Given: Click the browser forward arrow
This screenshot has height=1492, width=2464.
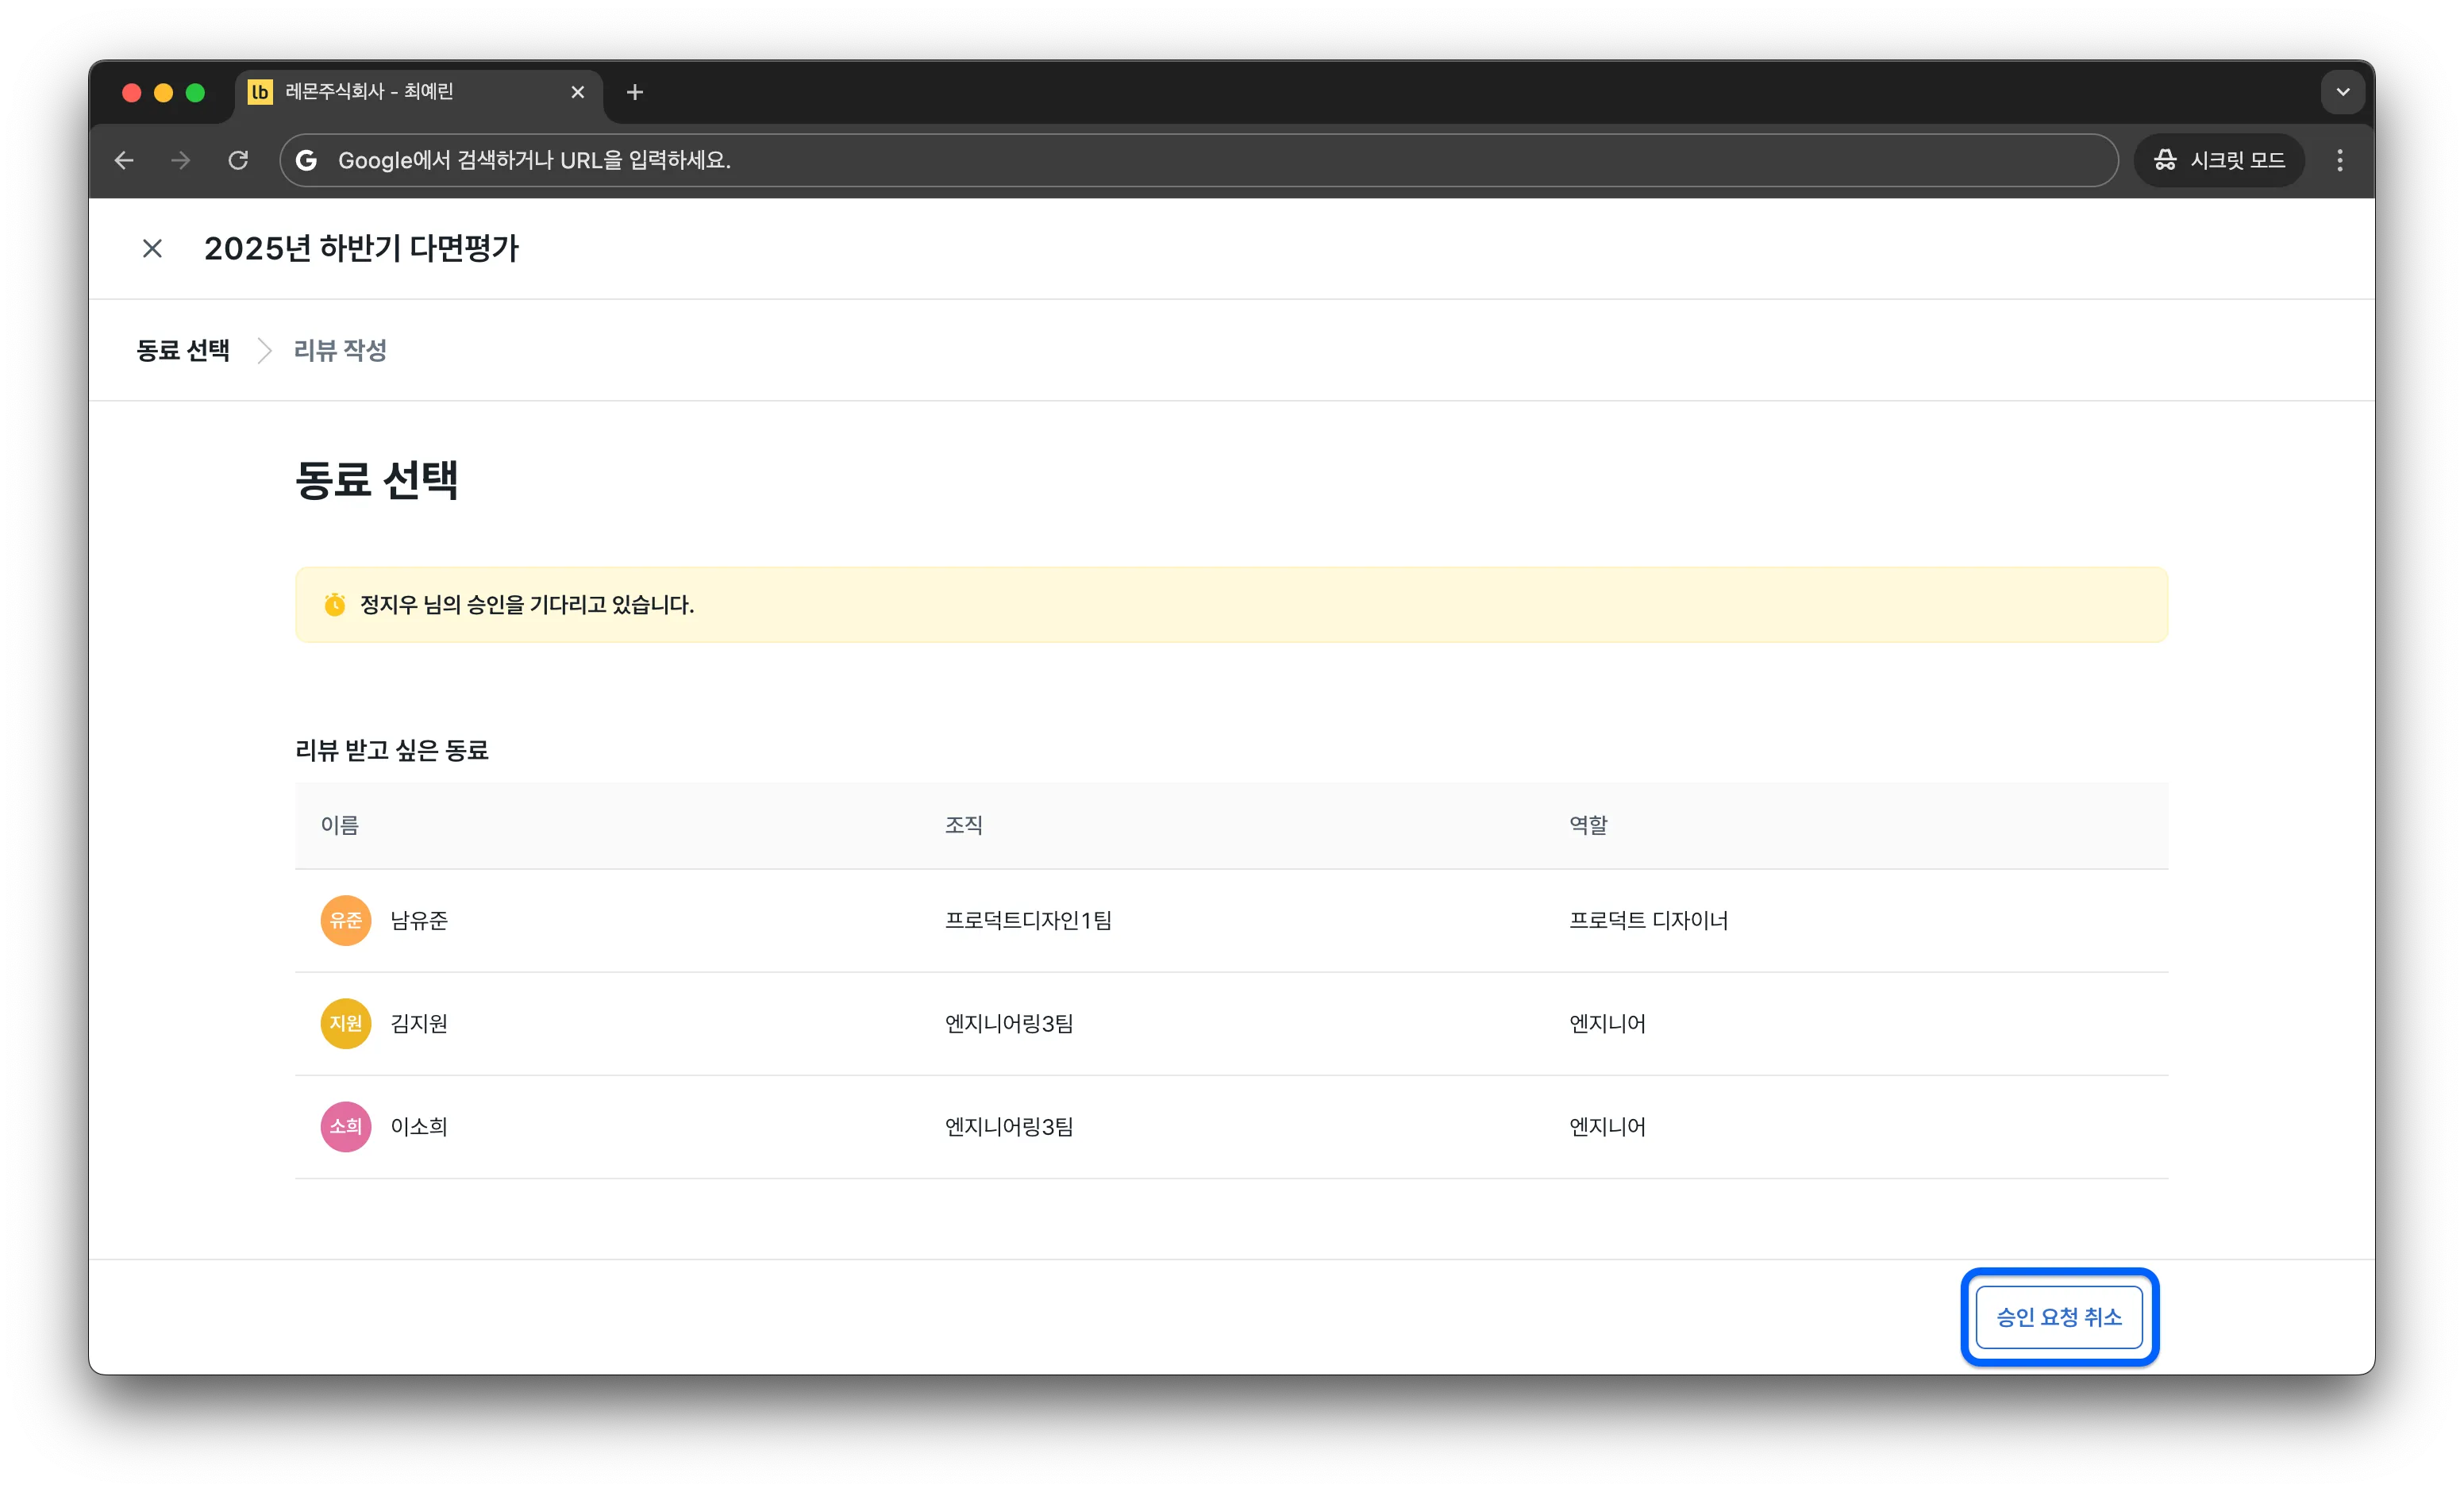Looking at the screenshot, I should click(x=180, y=160).
